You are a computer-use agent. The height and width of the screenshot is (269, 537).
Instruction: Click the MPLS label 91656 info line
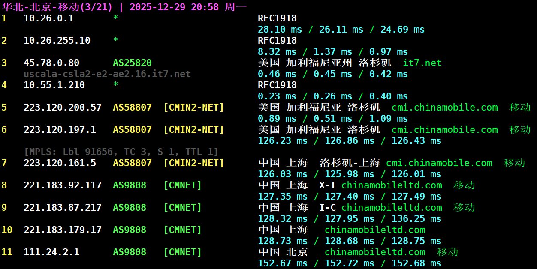point(121,152)
